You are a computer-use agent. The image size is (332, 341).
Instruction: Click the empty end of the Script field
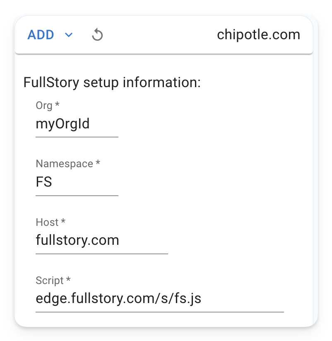[242, 298]
